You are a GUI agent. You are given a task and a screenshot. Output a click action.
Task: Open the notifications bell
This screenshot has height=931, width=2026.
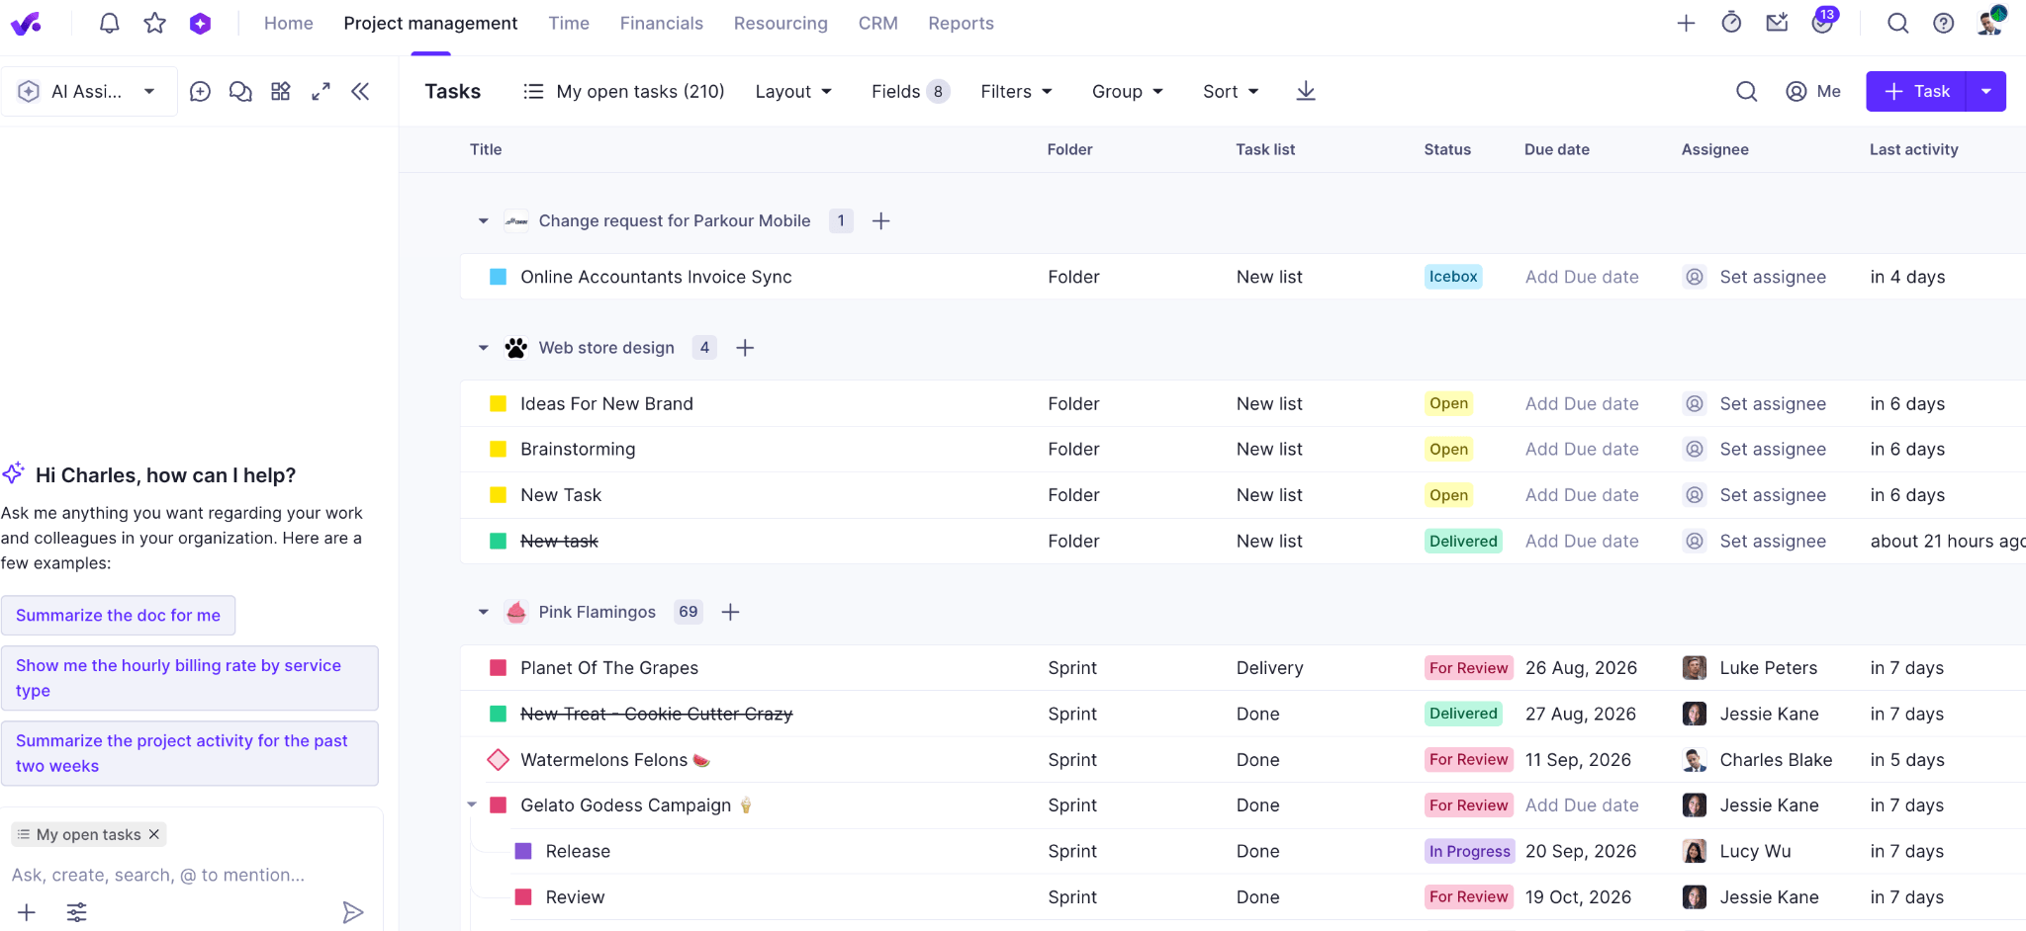[x=110, y=23]
